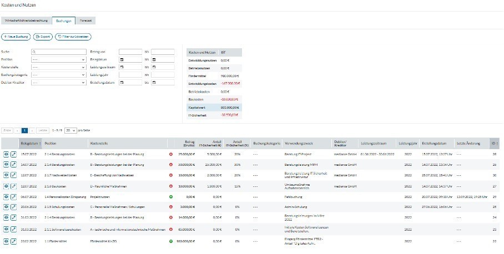Edit the 2.1.6 Baukosten row
The width and height of the screenshot is (504, 254).
[x=13, y=186]
